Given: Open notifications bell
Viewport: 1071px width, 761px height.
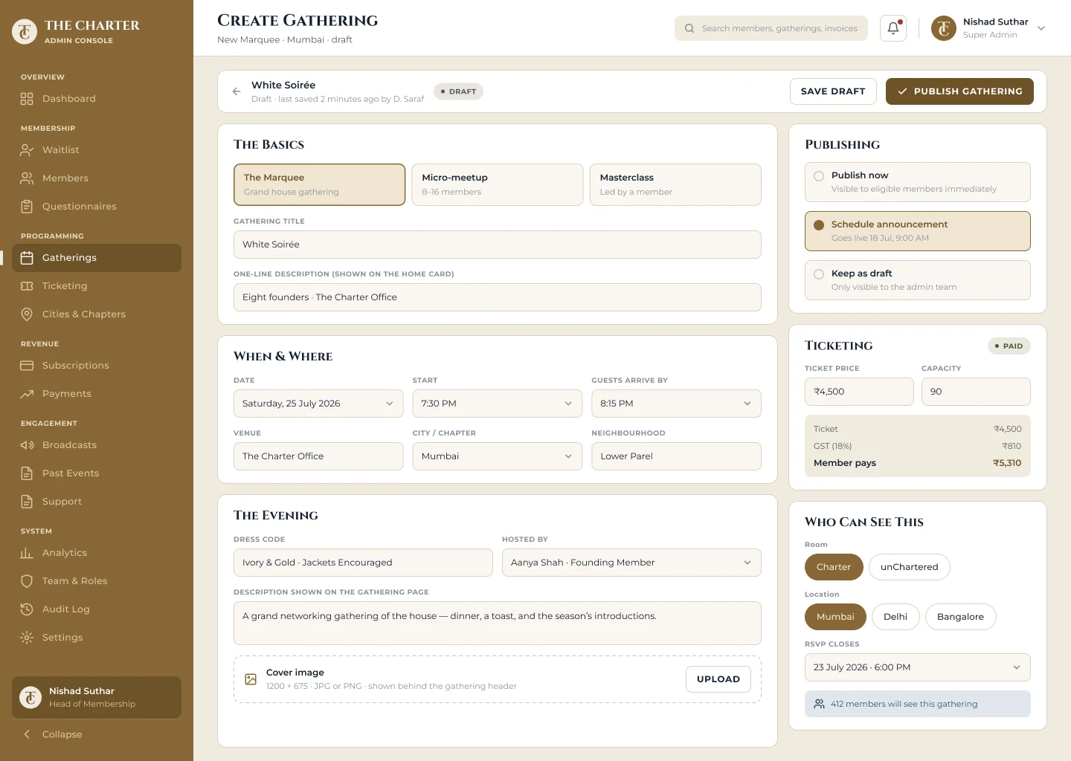Looking at the screenshot, I should point(893,28).
